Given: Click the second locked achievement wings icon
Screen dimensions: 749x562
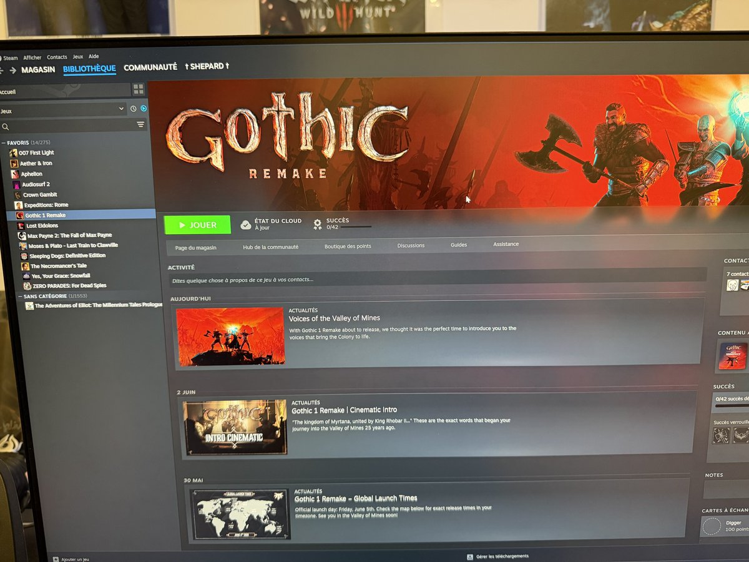Looking at the screenshot, I should pyautogui.click(x=741, y=435).
